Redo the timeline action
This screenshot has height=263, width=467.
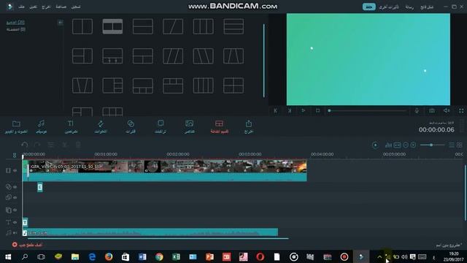coord(37,145)
